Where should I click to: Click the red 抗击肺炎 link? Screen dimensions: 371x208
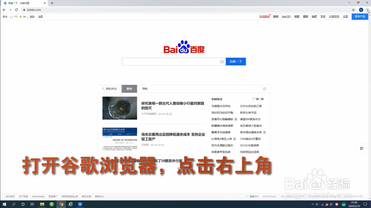tap(264, 17)
